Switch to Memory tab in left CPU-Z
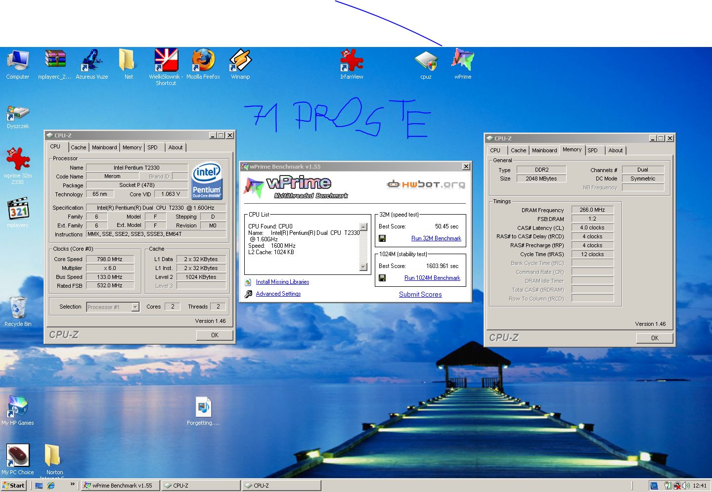Image resolution: width=712 pixels, height=492 pixels. pos(132,147)
